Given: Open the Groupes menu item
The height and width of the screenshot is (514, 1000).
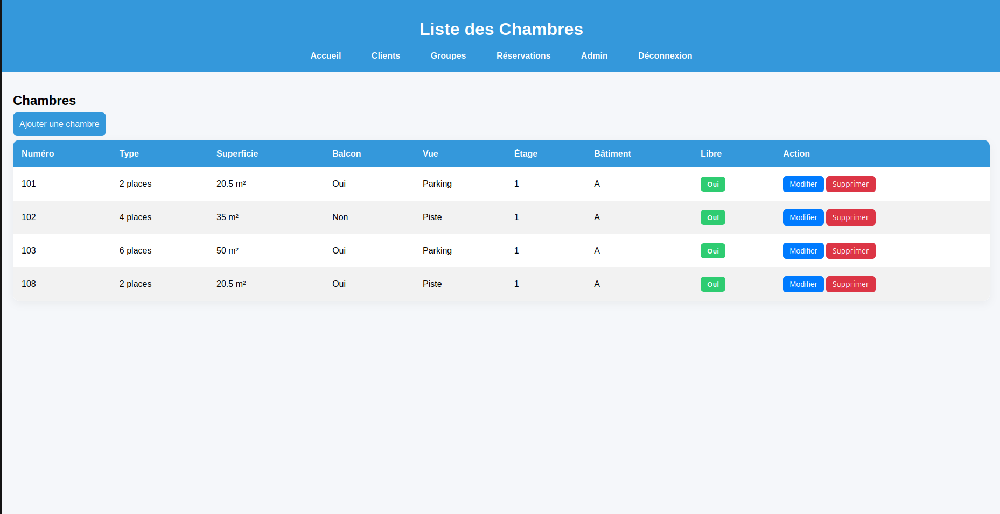Looking at the screenshot, I should (x=448, y=56).
